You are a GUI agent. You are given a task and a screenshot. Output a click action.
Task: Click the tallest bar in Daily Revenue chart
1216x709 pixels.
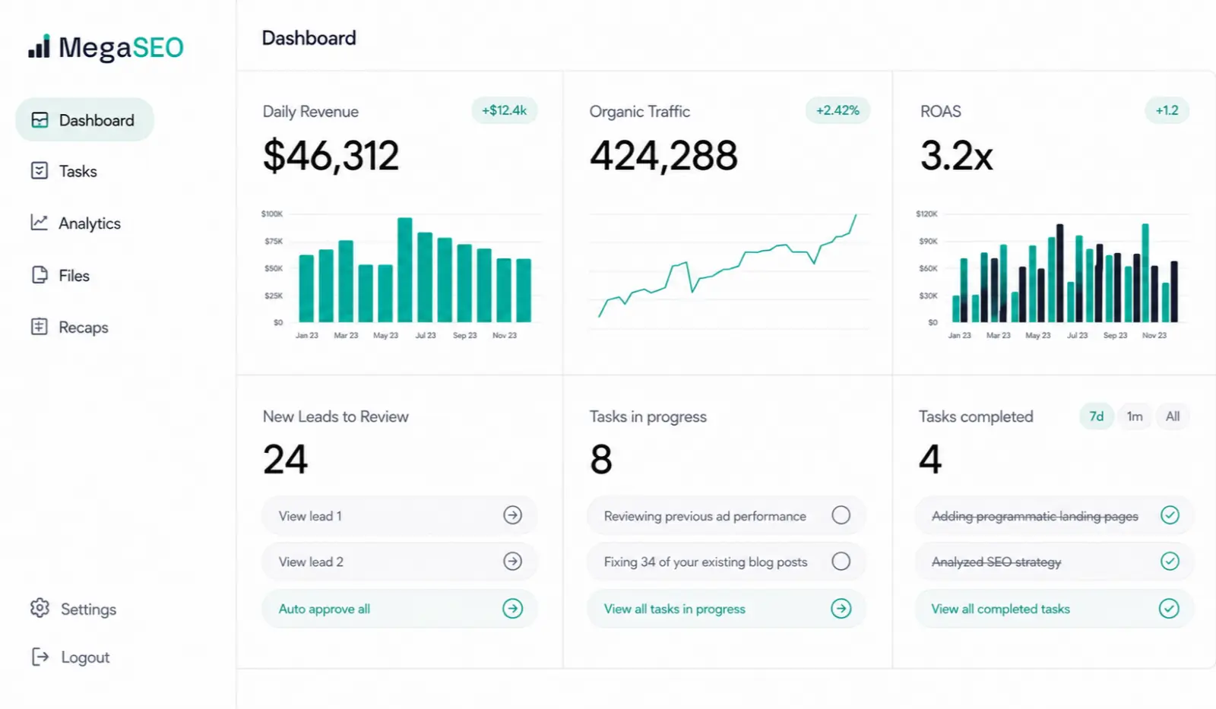tap(405, 270)
